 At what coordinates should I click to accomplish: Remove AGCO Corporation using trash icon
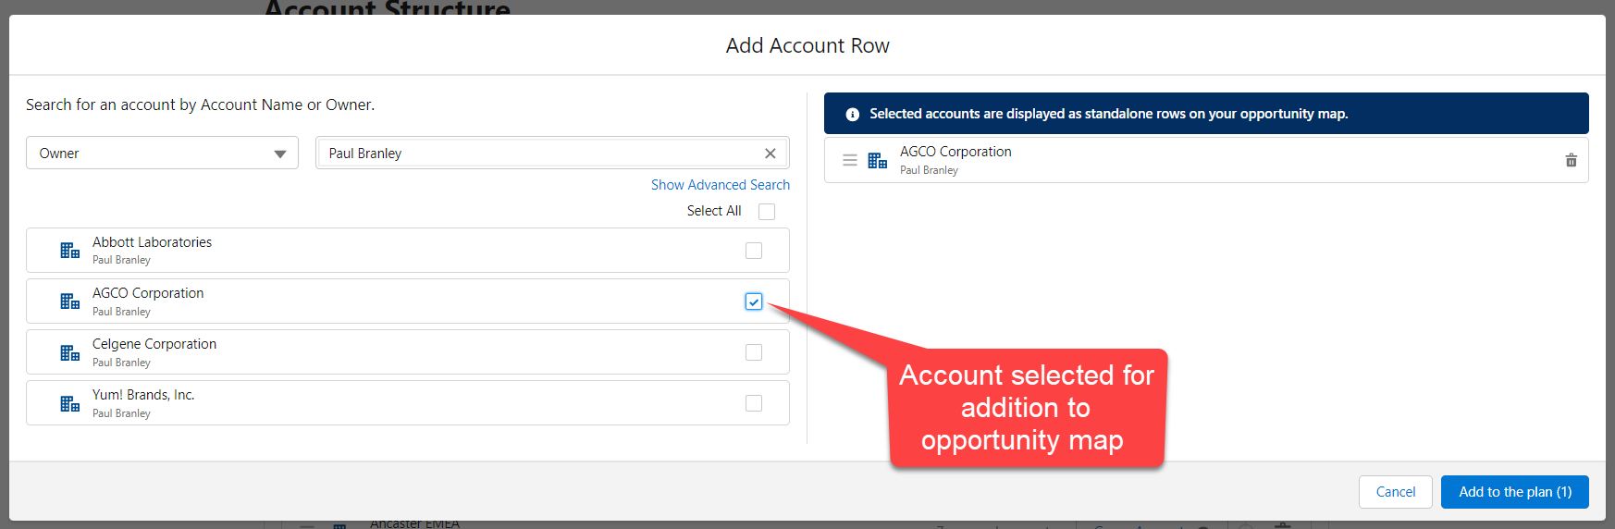click(x=1571, y=160)
